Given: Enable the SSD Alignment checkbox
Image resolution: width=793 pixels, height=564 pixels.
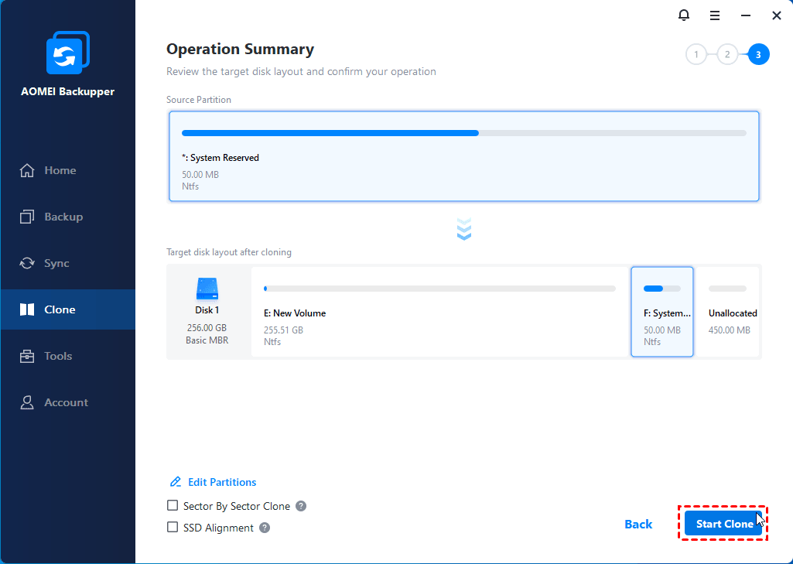Looking at the screenshot, I should pos(173,528).
